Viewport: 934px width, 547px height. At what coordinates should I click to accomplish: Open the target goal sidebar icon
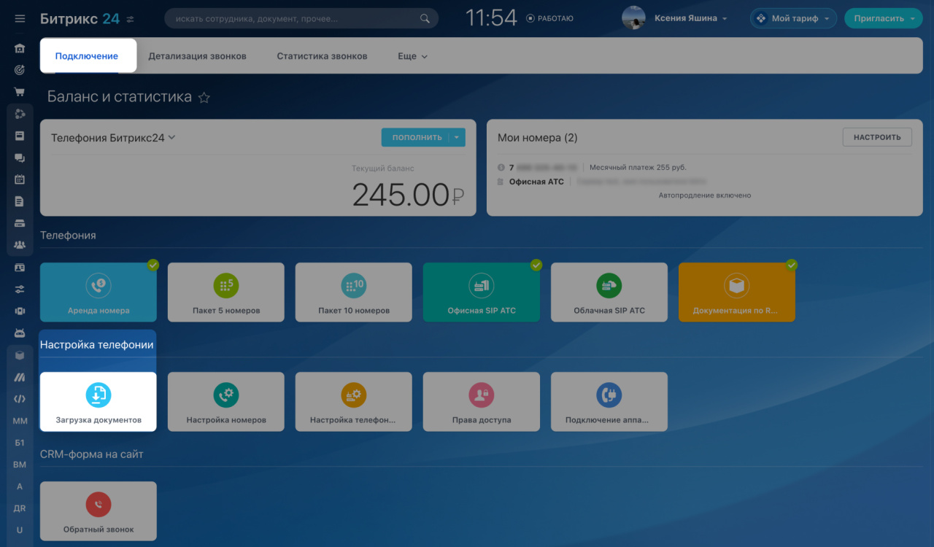[20, 70]
